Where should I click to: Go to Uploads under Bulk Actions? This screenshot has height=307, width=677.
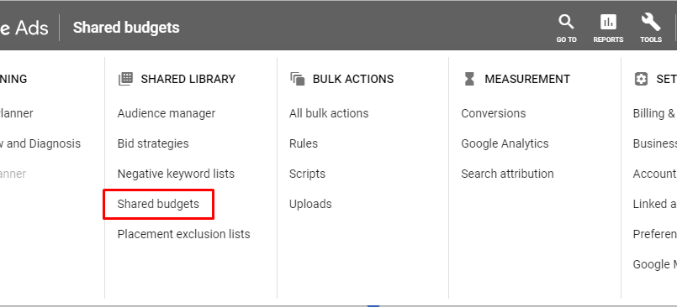(310, 204)
